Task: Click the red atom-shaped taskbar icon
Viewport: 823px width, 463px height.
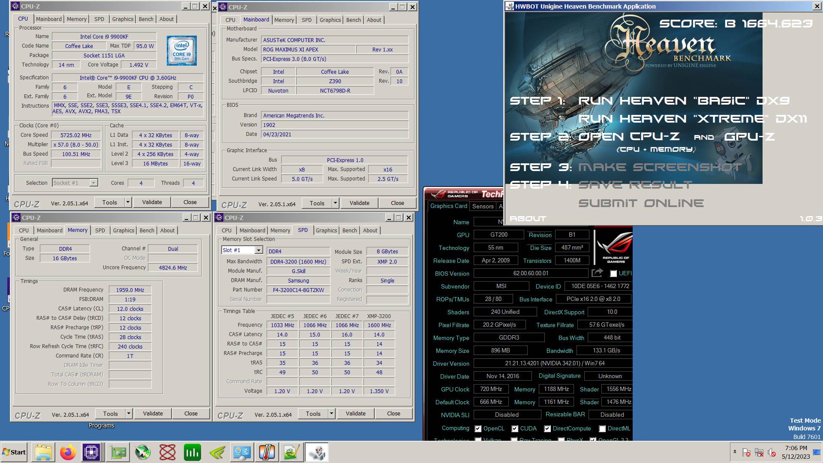Action: [168, 452]
